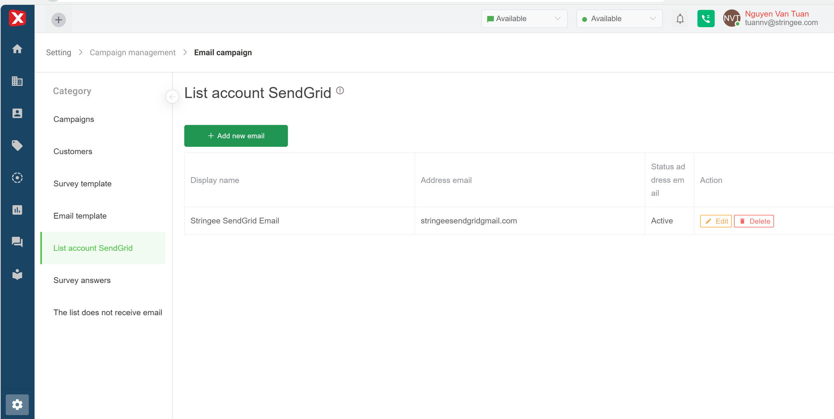
Task: Open the contacts sidebar icon
Action: (17, 113)
